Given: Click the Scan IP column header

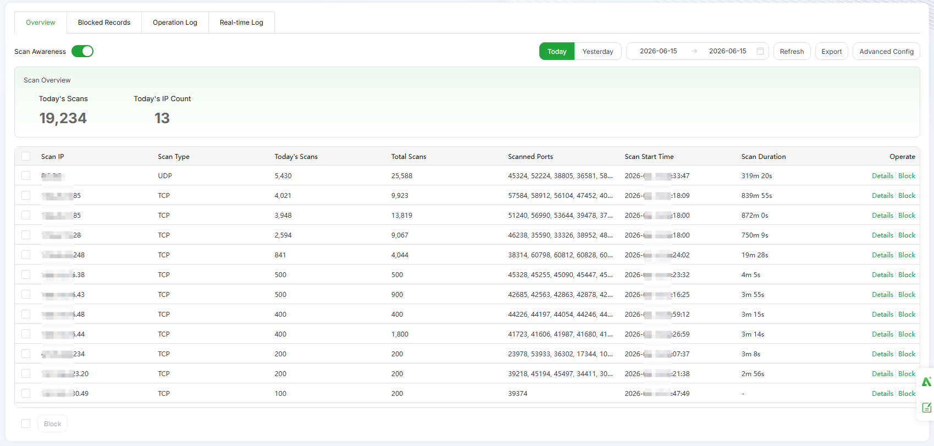Looking at the screenshot, I should 52,156.
